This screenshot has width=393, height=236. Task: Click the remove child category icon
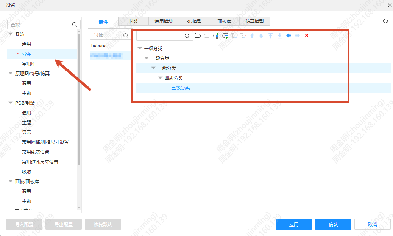click(x=243, y=36)
